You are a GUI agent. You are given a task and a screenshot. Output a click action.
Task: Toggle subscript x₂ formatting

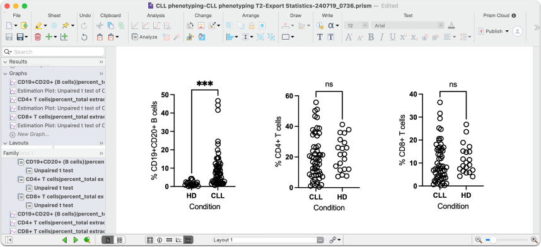(x=414, y=37)
